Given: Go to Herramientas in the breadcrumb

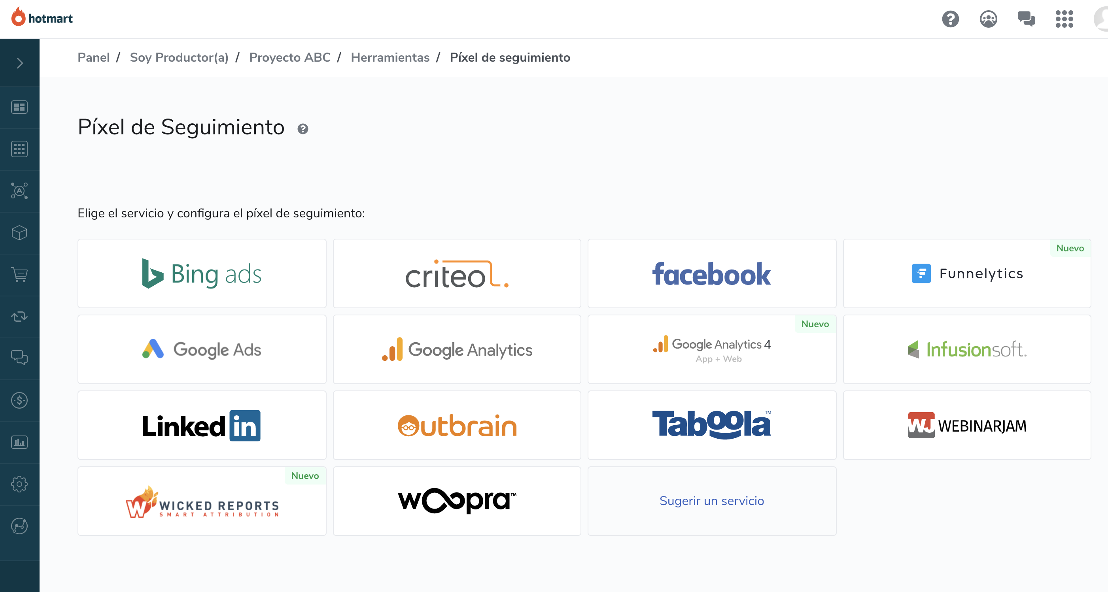Looking at the screenshot, I should click(x=390, y=58).
